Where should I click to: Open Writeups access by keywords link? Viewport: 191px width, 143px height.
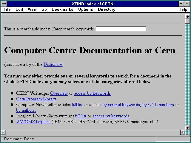tap(92, 93)
